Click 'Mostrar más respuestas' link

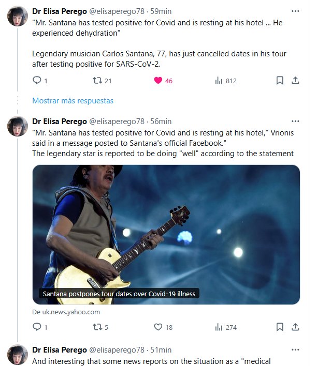pos(73,101)
